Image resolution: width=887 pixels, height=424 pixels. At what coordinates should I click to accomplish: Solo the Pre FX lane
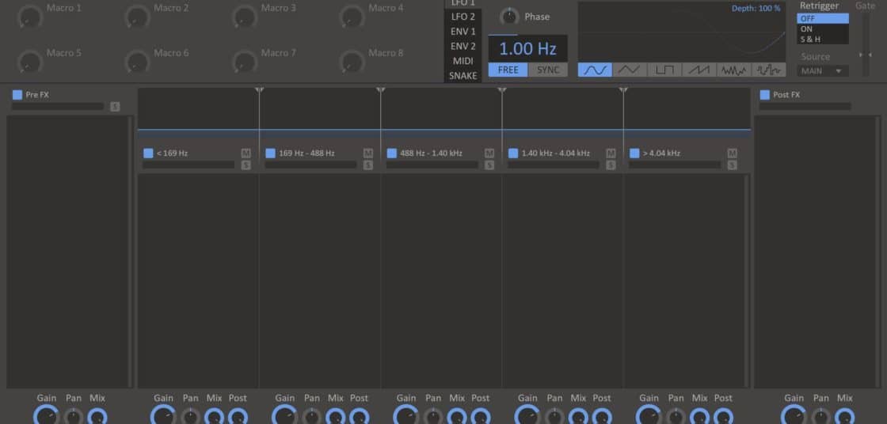(115, 106)
